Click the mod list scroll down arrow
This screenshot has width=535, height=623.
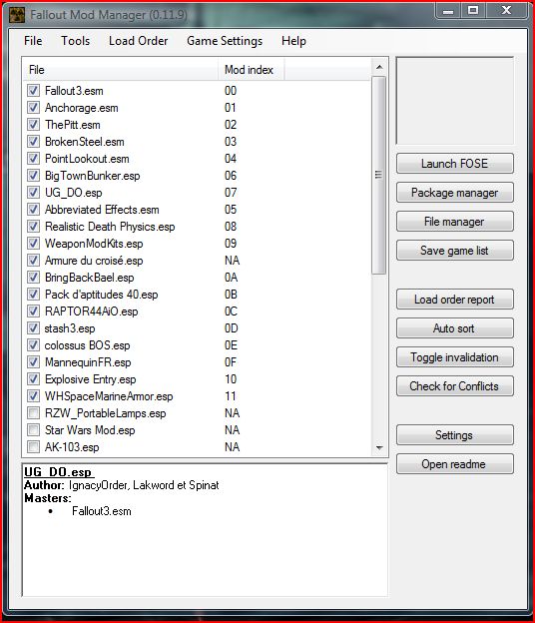click(x=379, y=447)
